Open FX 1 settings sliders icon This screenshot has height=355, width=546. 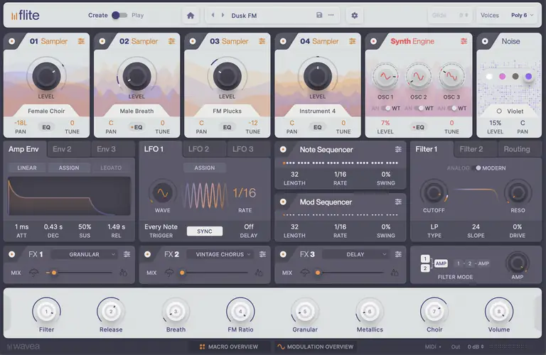click(127, 254)
